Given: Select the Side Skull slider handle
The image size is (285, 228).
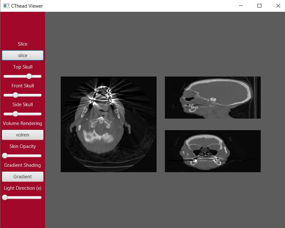Looking at the screenshot, I should tap(15, 114).
